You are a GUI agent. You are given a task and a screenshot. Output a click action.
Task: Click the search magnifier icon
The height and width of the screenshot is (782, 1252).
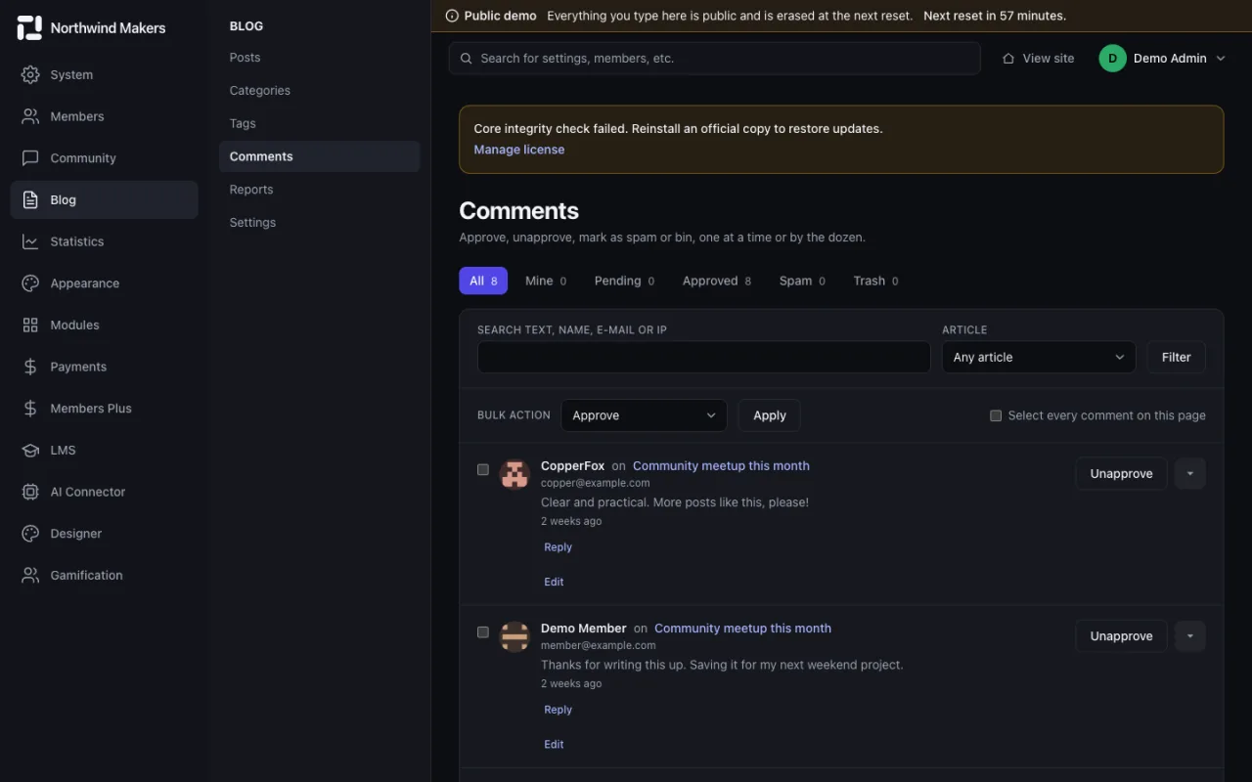467,59
